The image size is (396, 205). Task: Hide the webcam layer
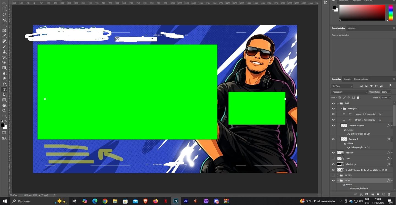pyautogui.click(x=333, y=153)
